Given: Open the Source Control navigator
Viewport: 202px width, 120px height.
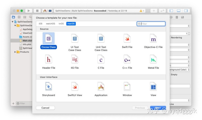Looking at the screenshot, I should click(19, 17).
